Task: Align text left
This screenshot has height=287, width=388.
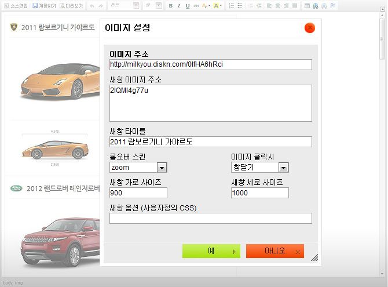Action: (269, 6)
